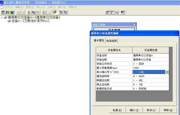This screenshot has height=115, width=180.
Task: Open the 工具 menu
Action: (x=51, y=7)
